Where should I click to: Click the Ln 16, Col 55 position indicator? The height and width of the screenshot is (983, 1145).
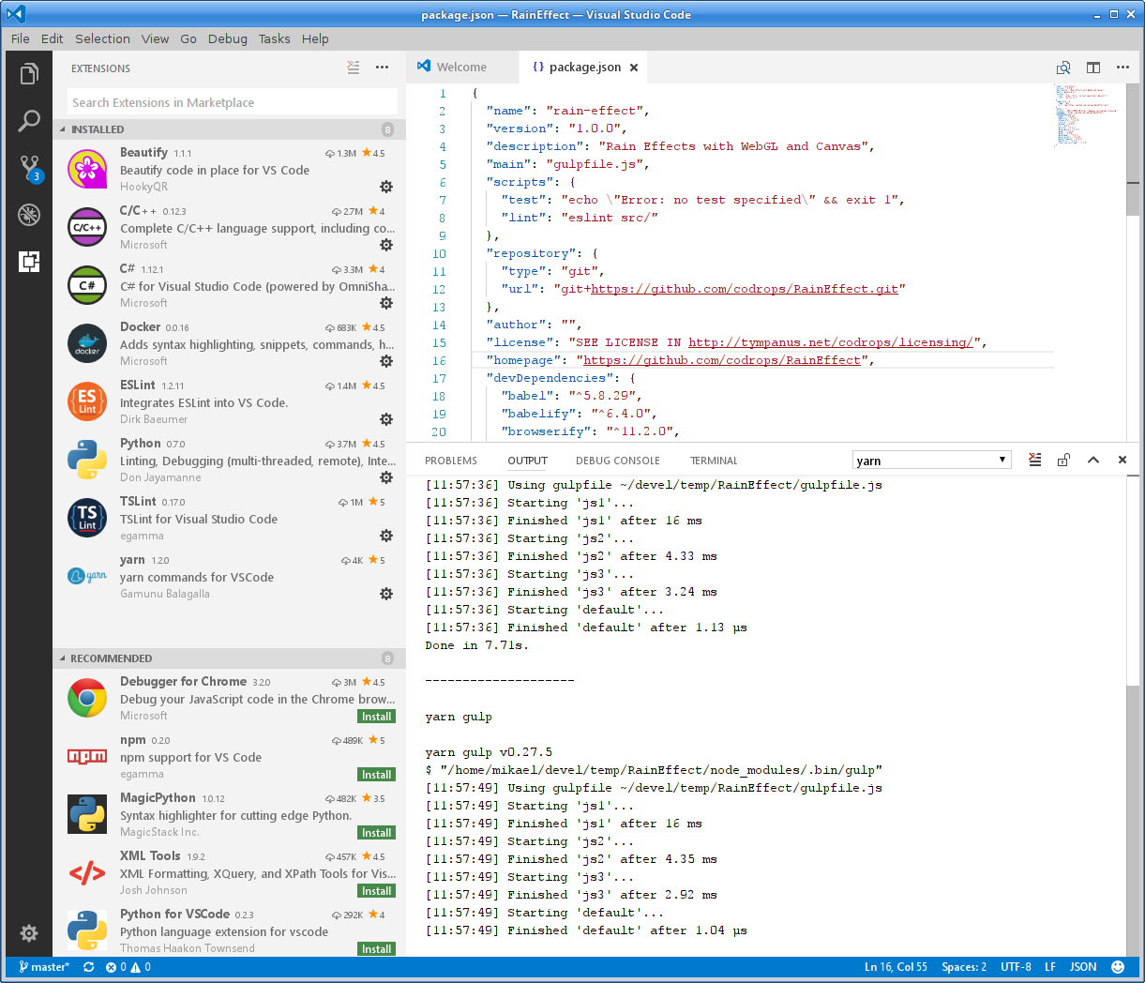[x=896, y=967]
